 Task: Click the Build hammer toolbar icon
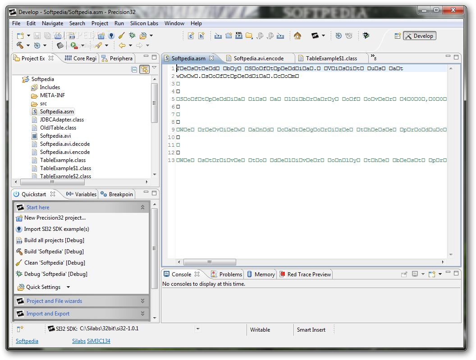pos(20,45)
